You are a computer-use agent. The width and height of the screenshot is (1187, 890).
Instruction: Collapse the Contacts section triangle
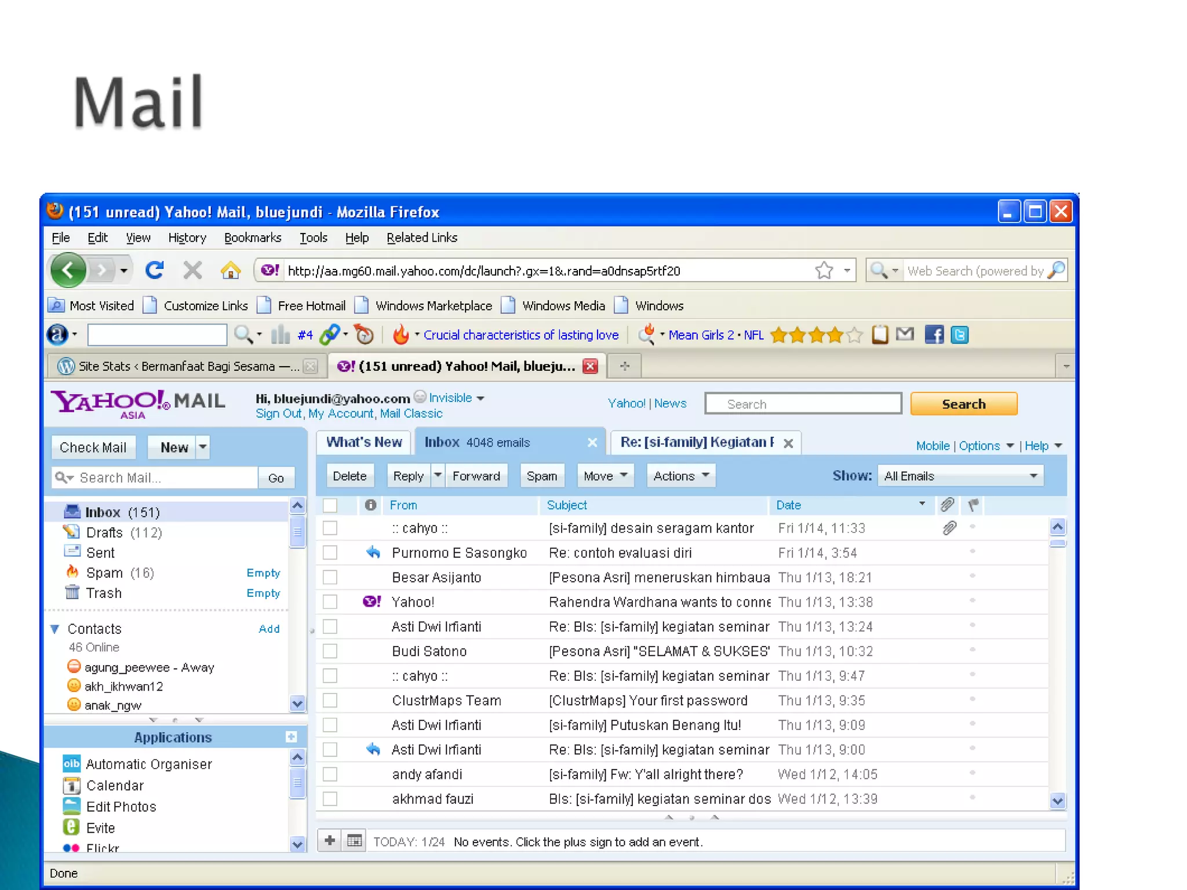tap(55, 629)
